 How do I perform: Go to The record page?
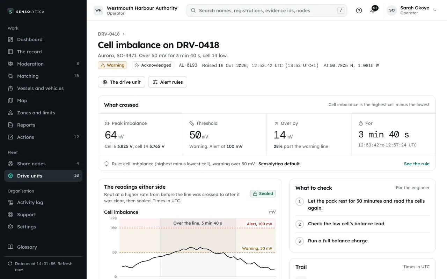tap(43, 52)
